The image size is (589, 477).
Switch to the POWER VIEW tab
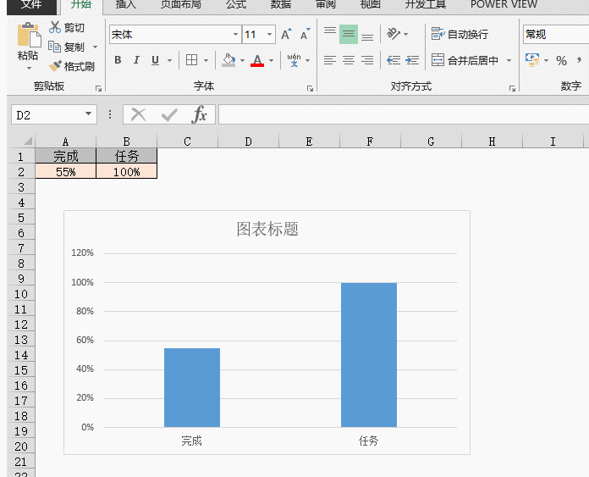[504, 4]
